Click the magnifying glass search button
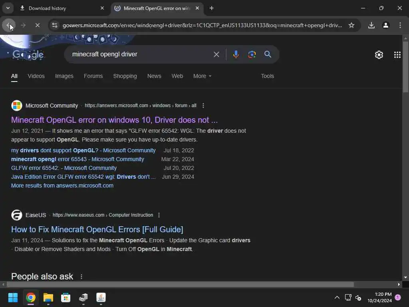 268,54
